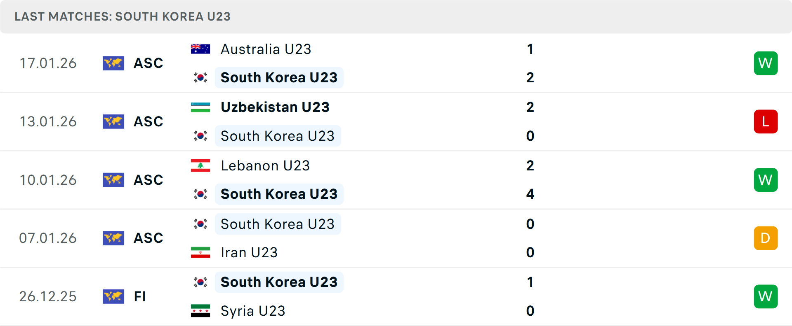
Task: Click the competition icon for 17.01.26 match
Action: tap(113, 63)
